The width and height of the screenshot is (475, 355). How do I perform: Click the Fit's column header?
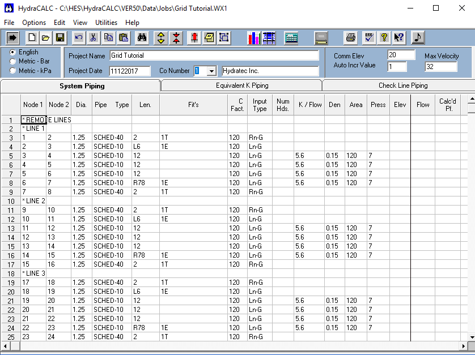[x=193, y=105]
